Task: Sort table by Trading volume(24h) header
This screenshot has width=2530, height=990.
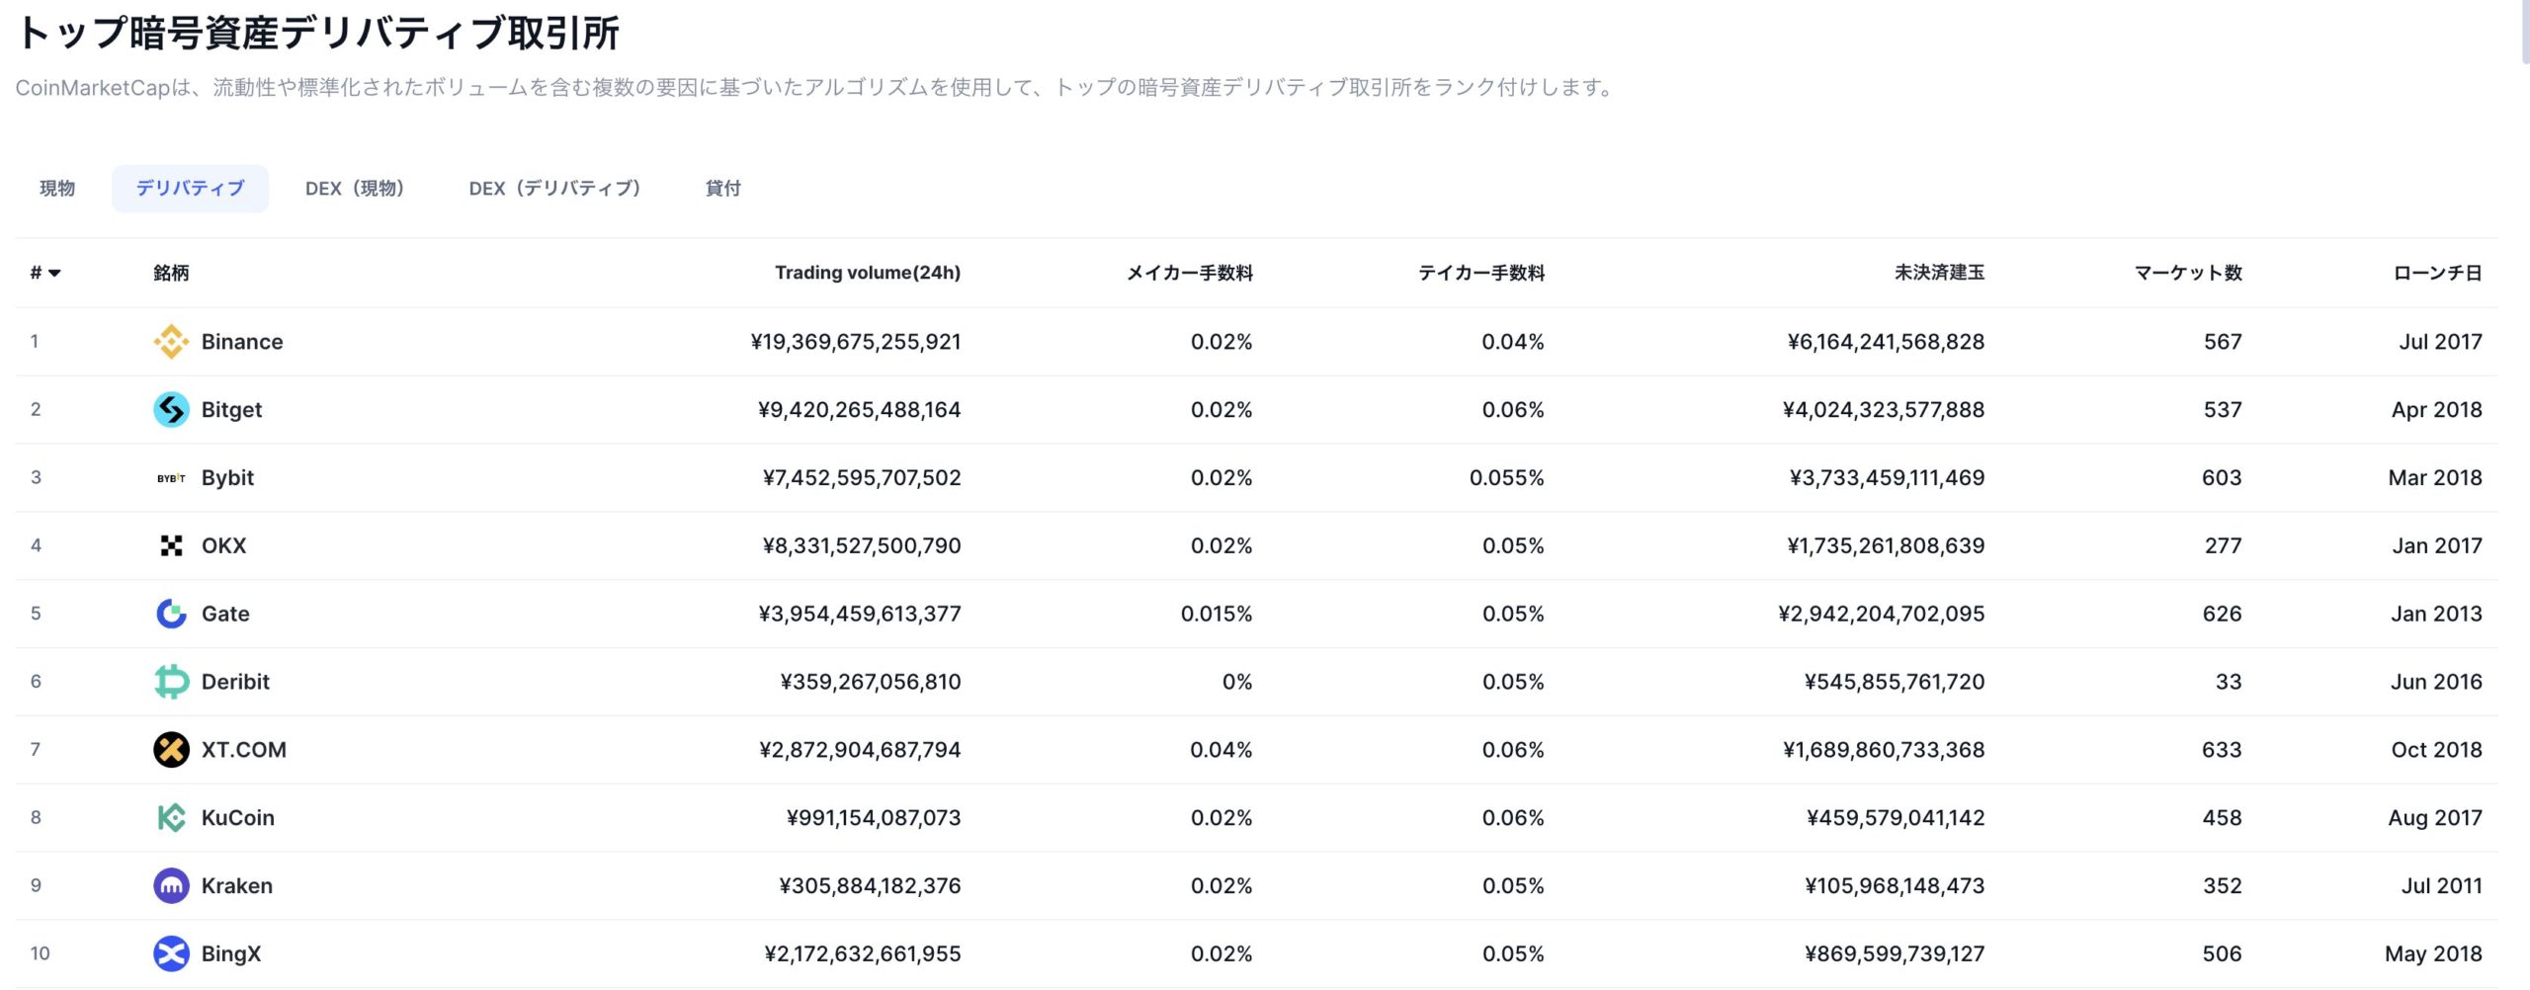Action: coord(867,274)
